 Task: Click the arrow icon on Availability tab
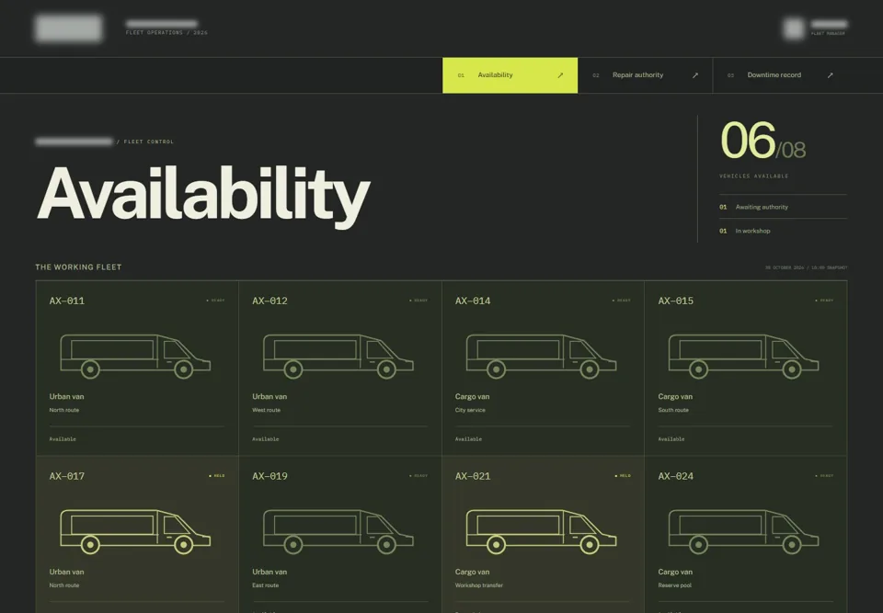pyautogui.click(x=560, y=75)
